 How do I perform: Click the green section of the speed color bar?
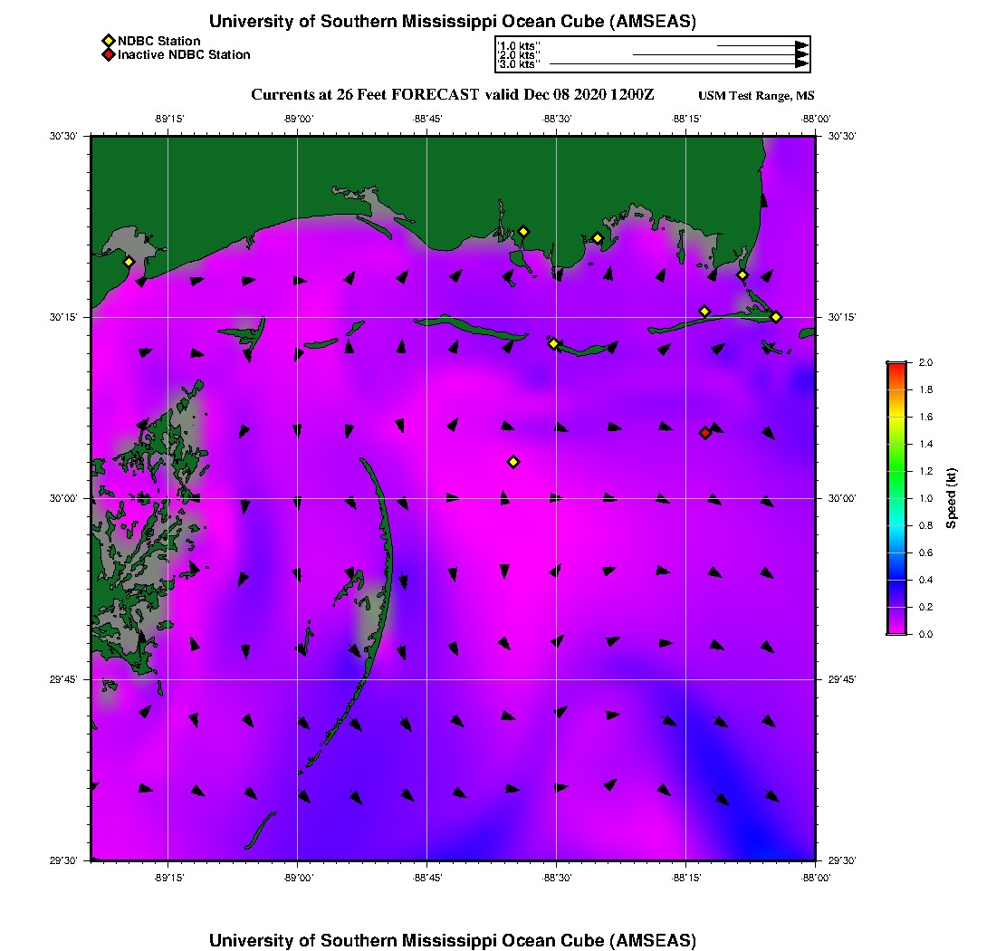point(895,471)
